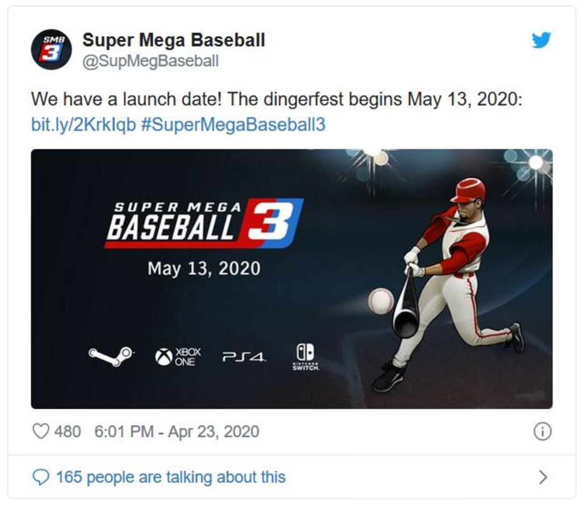Open the #SuperMegaBaseball3 hashtag
The height and width of the screenshot is (509, 580).
pos(233,124)
